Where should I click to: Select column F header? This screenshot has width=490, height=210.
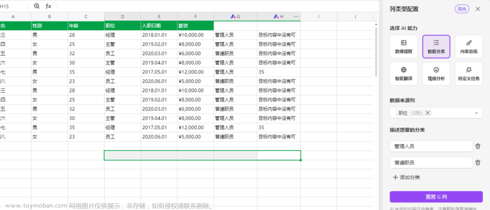pos(196,17)
